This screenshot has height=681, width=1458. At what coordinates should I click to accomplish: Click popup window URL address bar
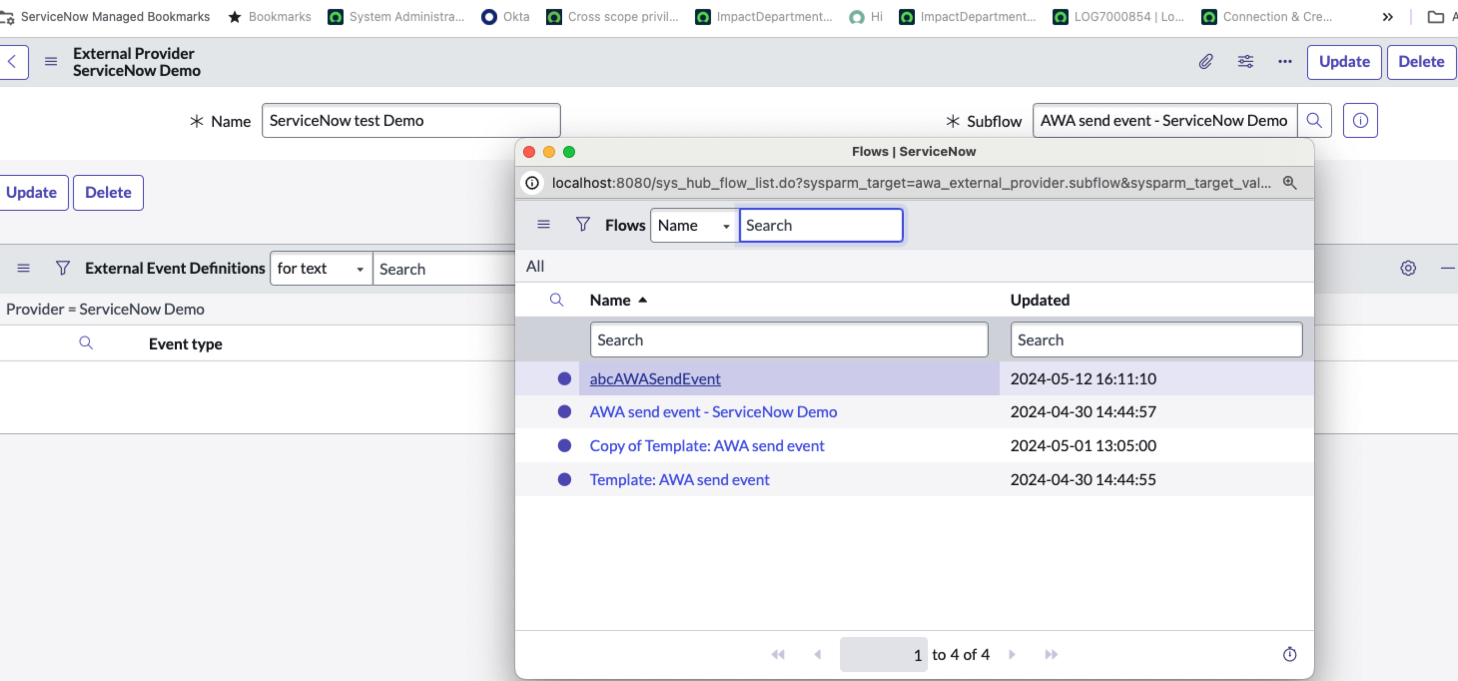(911, 183)
